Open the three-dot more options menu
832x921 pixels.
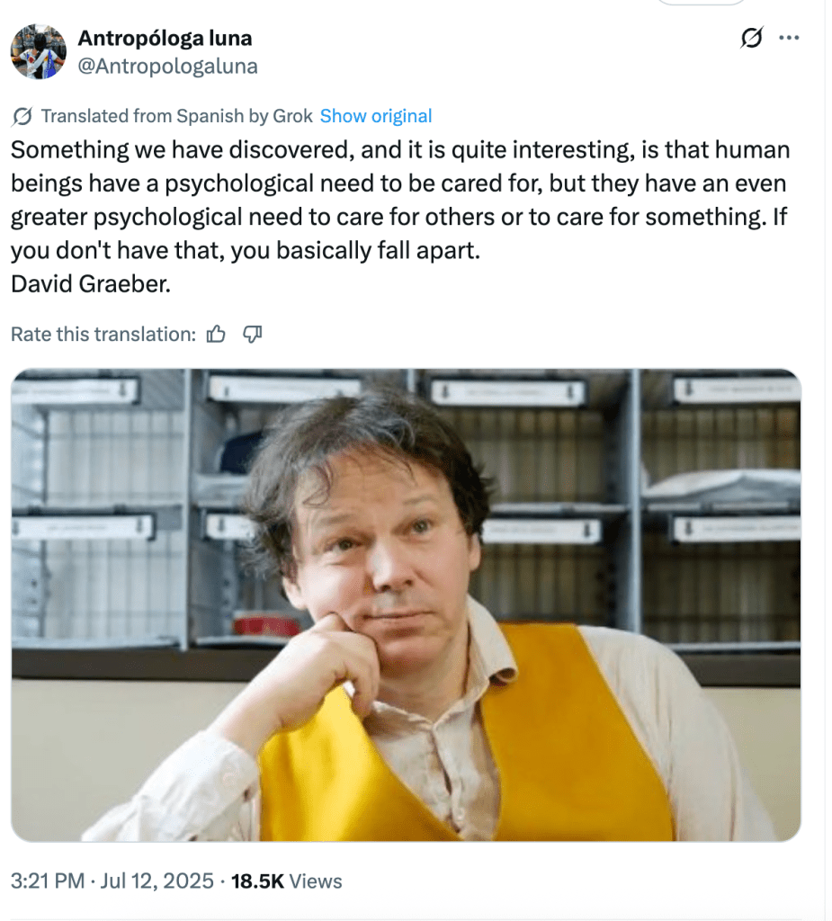tap(789, 39)
